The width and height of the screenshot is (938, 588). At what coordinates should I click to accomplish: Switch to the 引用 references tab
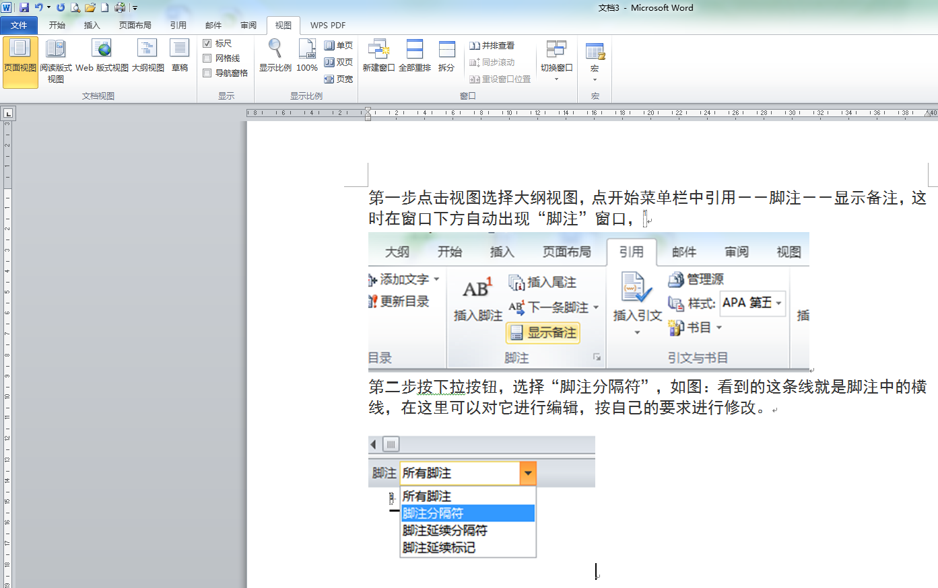(178, 26)
